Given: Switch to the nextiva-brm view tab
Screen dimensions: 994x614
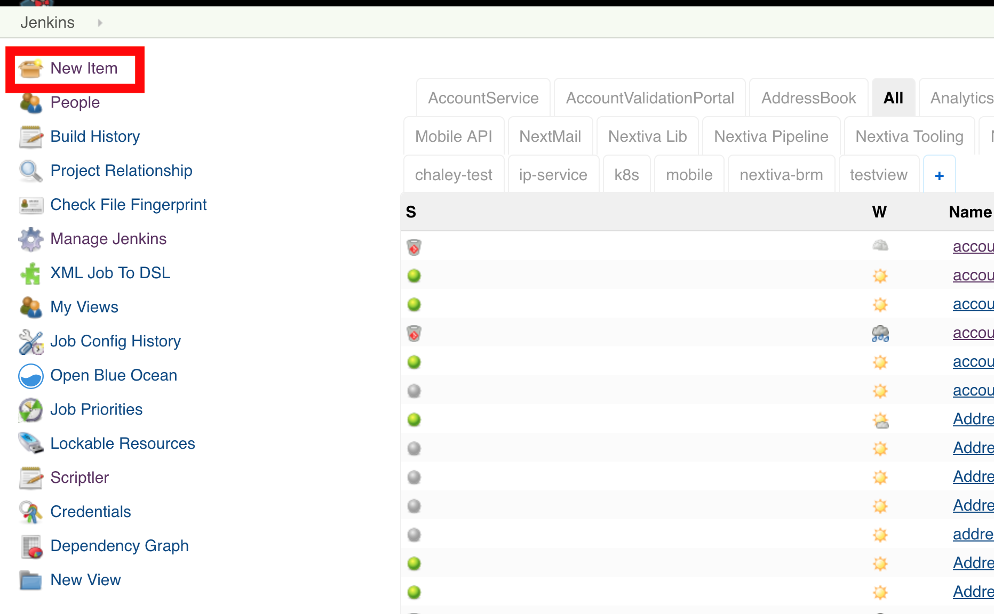Looking at the screenshot, I should pos(781,175).
